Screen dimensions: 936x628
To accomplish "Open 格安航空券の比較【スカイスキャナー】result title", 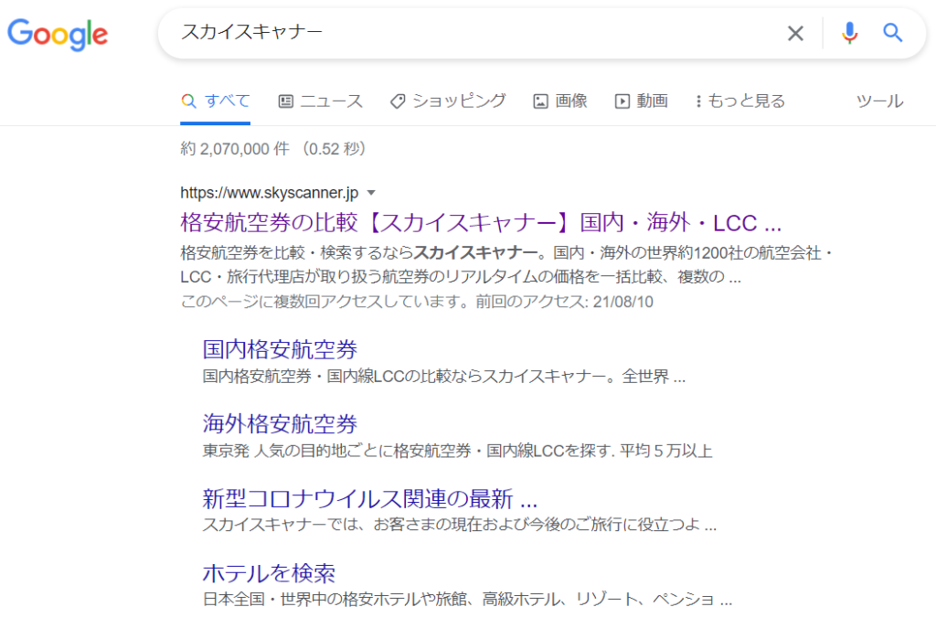I will [481, 223].
